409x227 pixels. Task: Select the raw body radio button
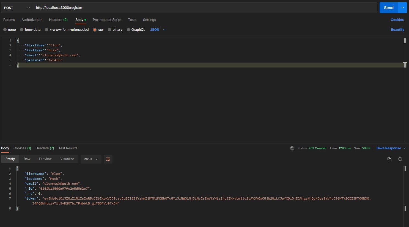(95, 30)
